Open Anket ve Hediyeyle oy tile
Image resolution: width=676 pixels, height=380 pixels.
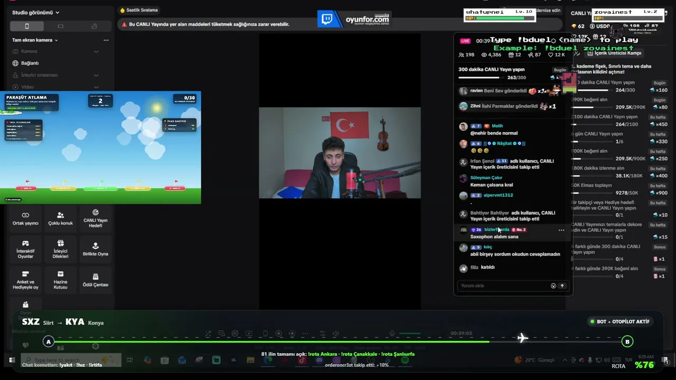click(25, 280)
